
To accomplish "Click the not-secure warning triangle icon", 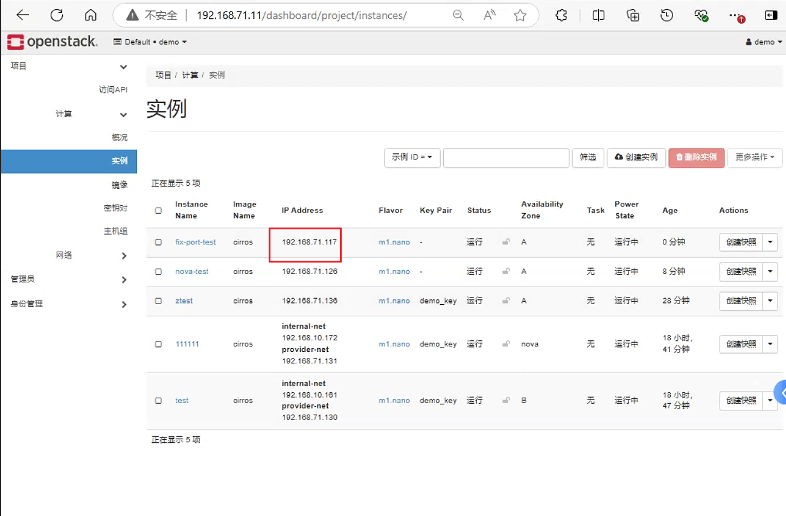I will (x=132, y=16).
